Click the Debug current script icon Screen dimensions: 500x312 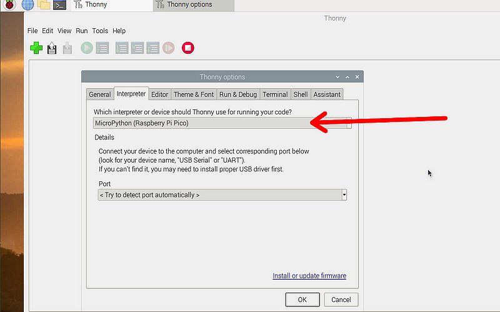click(102, 48)
